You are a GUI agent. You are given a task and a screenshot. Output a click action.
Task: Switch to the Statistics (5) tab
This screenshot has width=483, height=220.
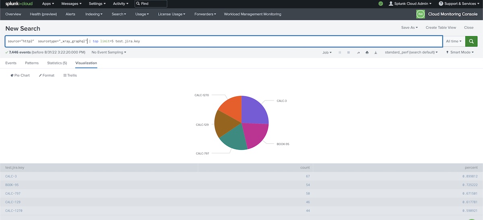[57, 63]
